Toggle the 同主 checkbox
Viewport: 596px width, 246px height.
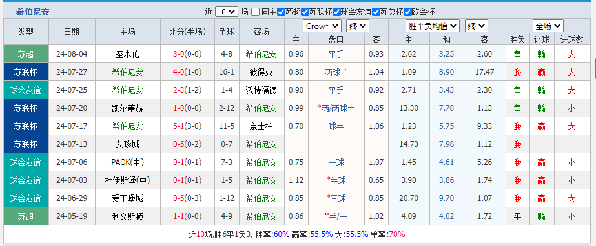tap(256, 12)
